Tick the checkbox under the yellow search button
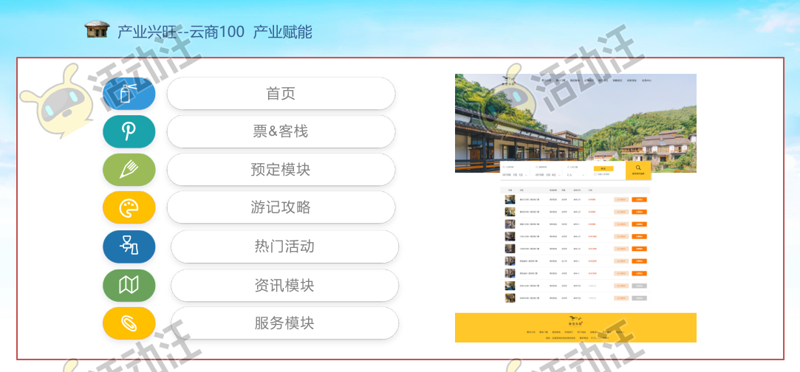This screenshot has height=372, width=800. [596, 175]
